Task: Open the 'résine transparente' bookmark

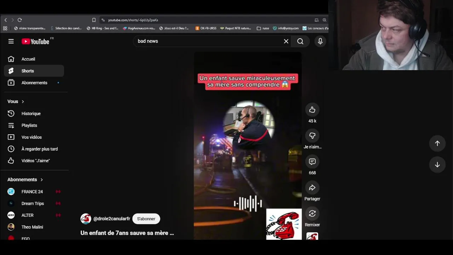Action: tap(30, 28)
